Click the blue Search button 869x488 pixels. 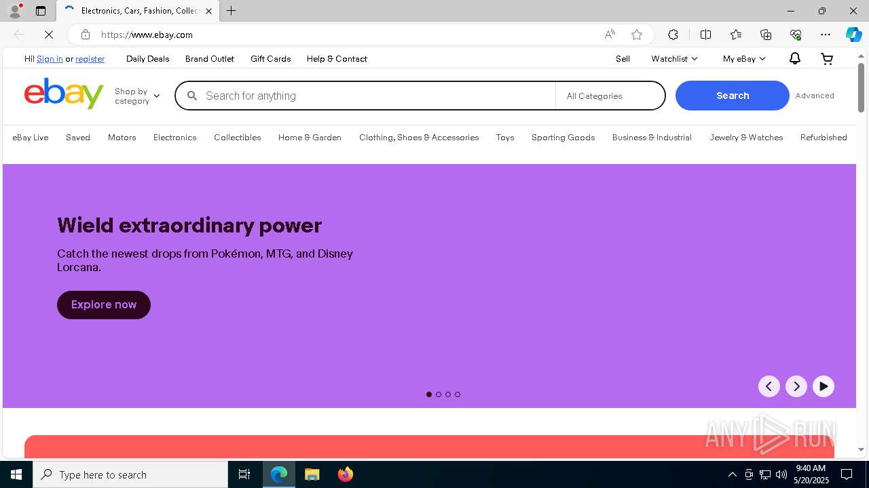(733, 96)
